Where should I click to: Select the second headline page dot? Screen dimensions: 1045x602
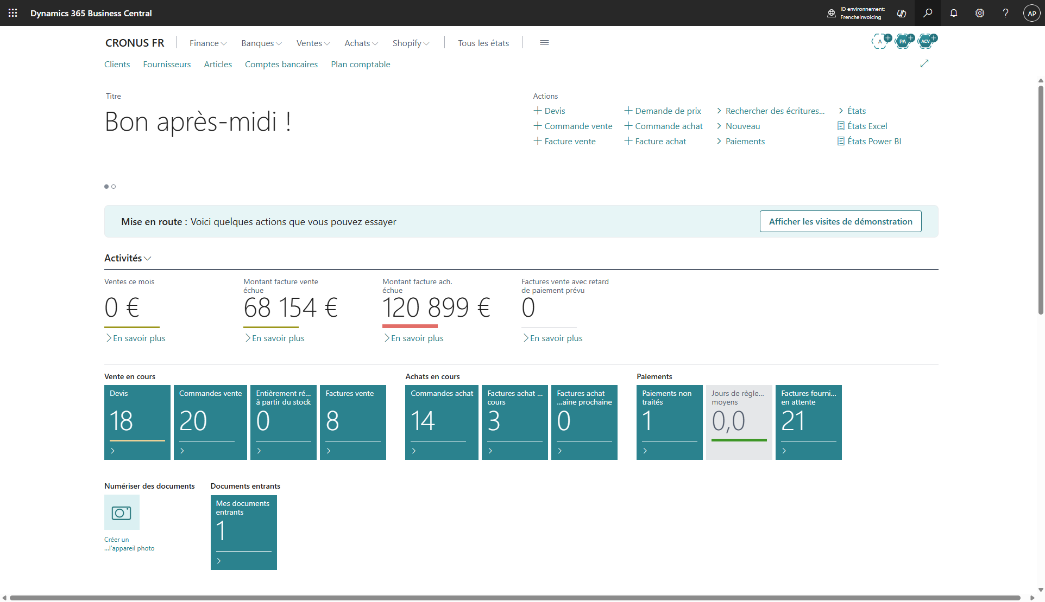pyautogui.click(x=114, y=187)
